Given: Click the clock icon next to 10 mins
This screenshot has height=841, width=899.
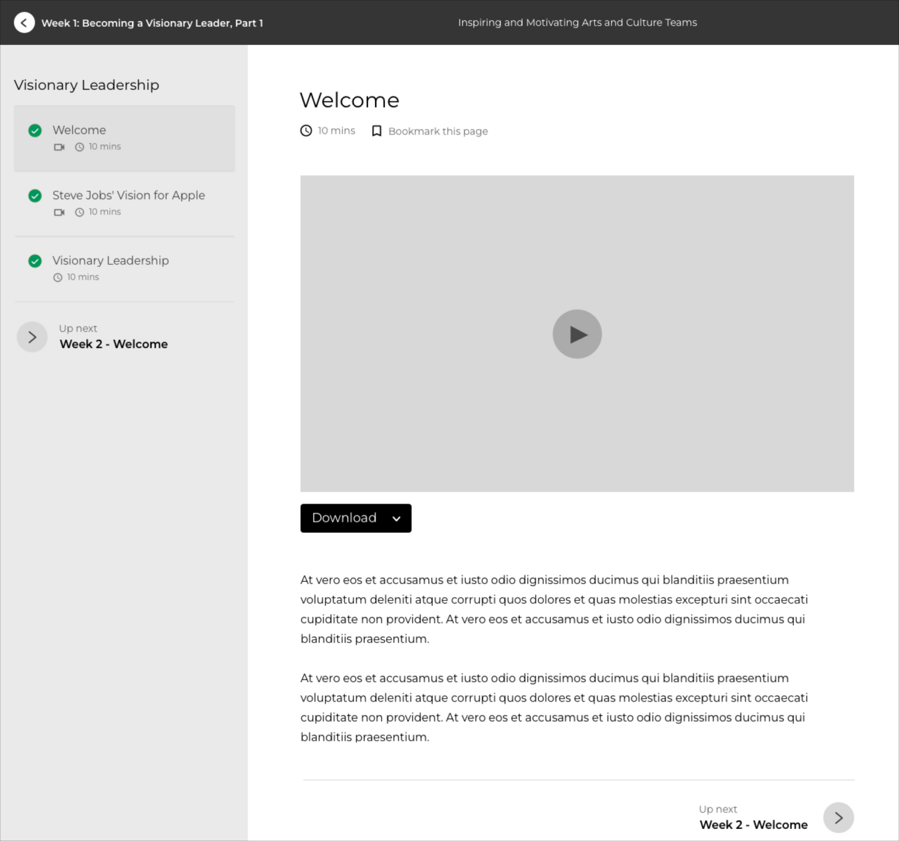Looking at the screenshot, I should pyautogui.click(x=306, y=130).
